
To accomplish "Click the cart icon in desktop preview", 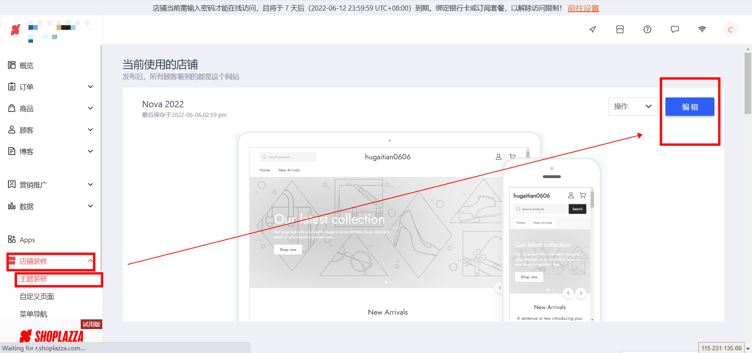I will pos(512,157).
